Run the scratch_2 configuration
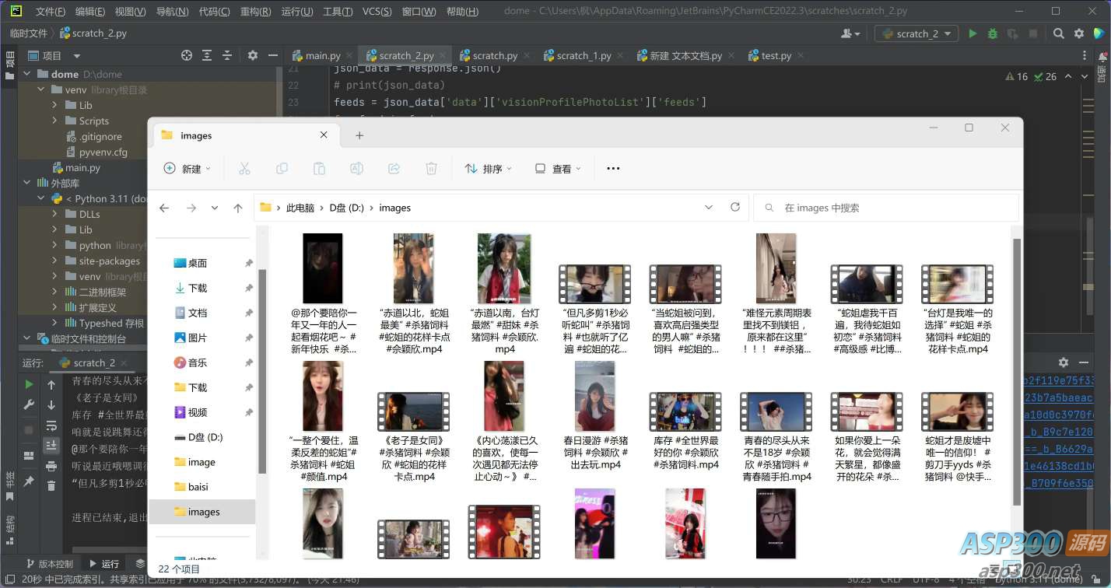This screenshot has height=588, width=1111. pos(972,33)
